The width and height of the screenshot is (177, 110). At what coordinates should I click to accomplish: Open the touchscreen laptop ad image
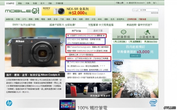pyautogui.click(x=67, y=105)
